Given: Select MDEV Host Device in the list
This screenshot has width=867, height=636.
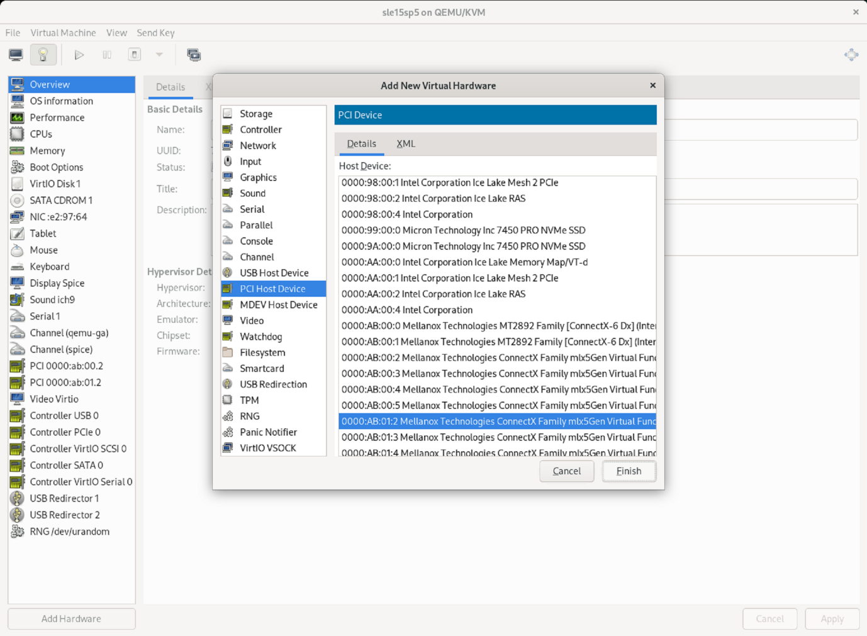Looking at the screenshot, I should 278,304.
